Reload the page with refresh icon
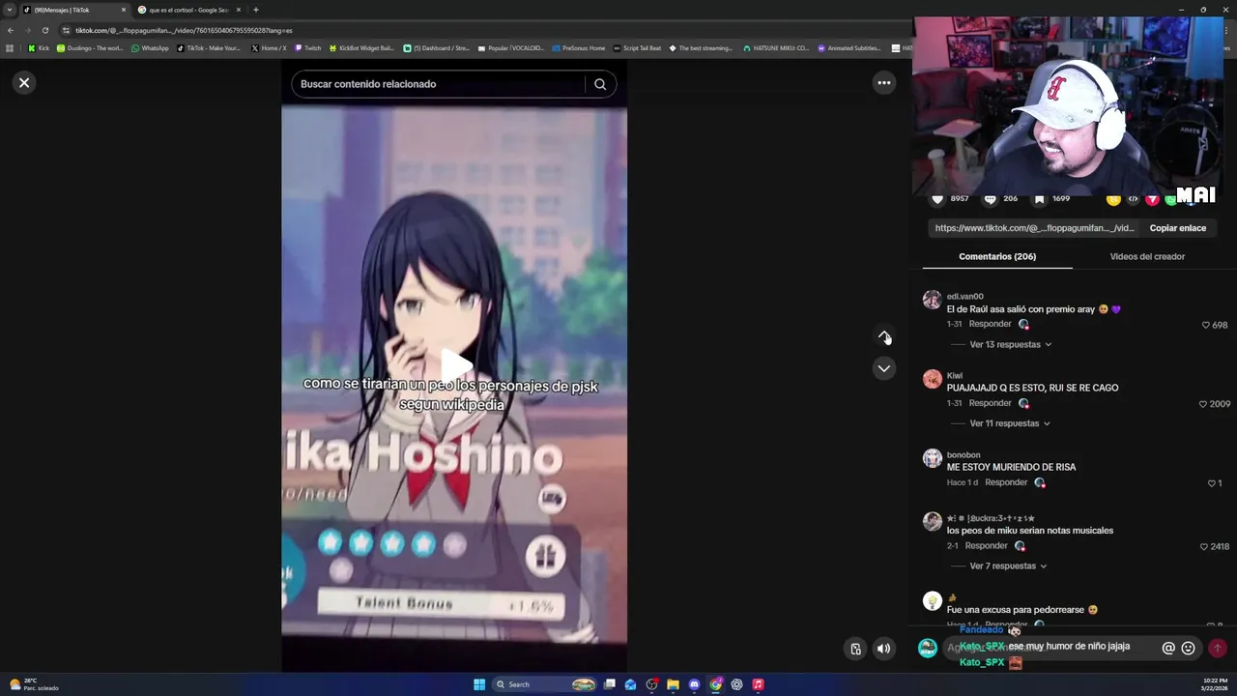This screenshot has height=696, width=1237. pos(44,30)
